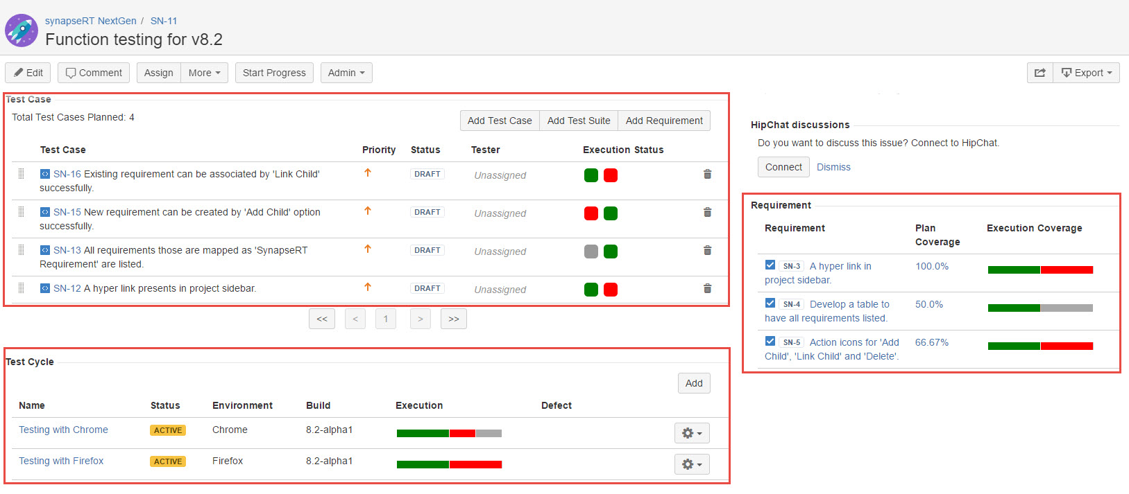The width and height of the screenshot is (1129, 494).
Task: Go to first page of test cases
Action: [322, 319]
